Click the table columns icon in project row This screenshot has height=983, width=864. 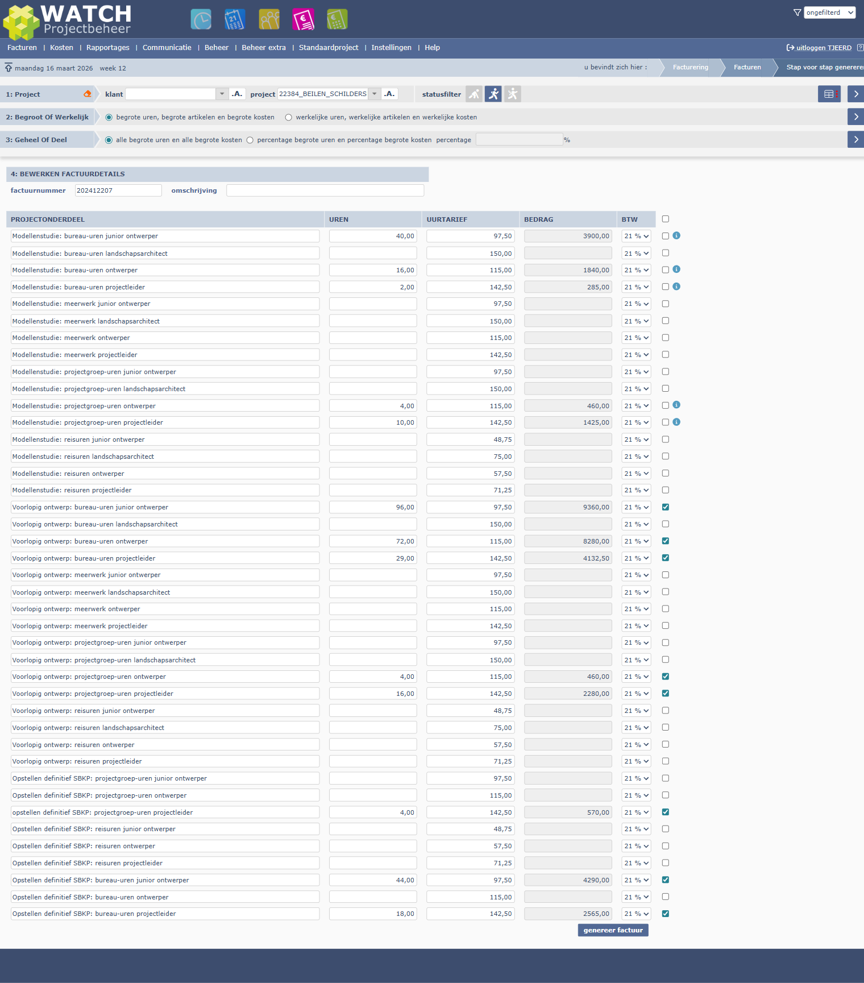click(829, 94)
